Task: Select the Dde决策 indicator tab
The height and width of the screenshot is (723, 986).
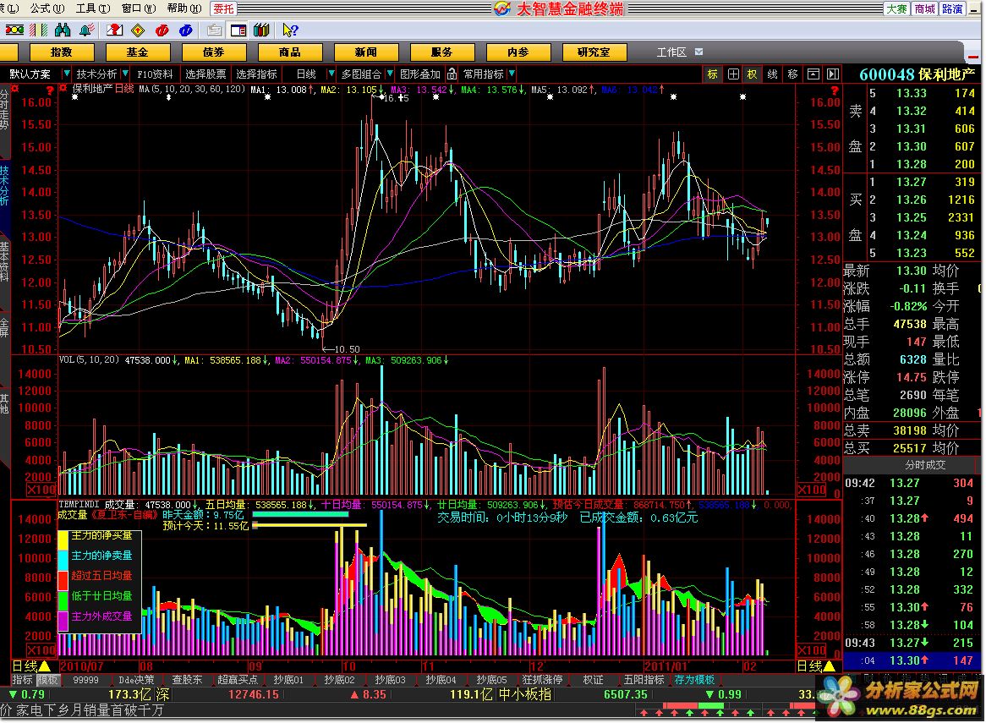Action: click(x=136, y=680)
